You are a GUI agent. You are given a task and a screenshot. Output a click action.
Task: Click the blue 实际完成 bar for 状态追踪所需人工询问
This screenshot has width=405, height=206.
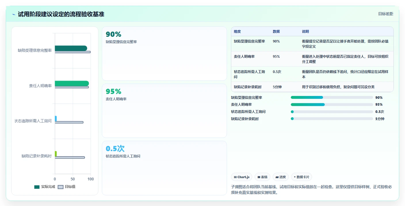tap(56, 119)
